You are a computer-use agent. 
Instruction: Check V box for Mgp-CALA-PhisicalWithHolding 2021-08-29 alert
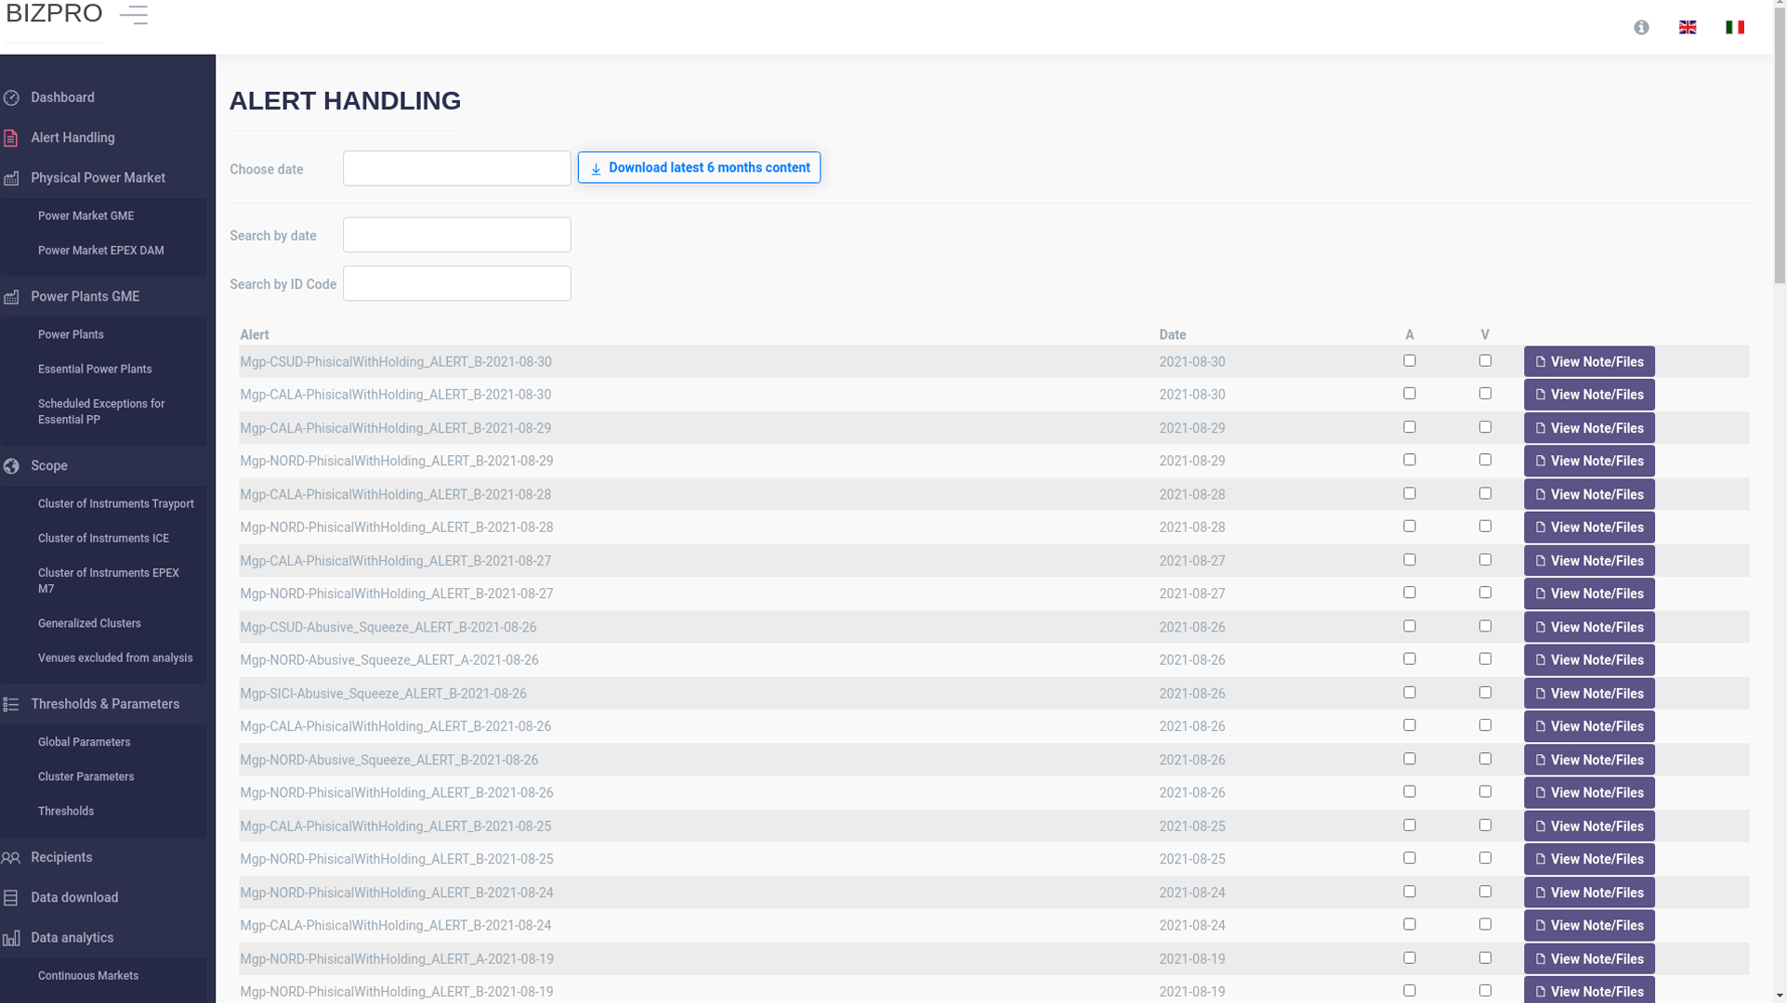1485,427
